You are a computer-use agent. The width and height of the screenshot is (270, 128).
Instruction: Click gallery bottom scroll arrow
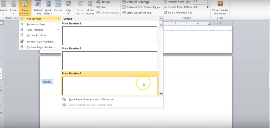tap(161, 94)
